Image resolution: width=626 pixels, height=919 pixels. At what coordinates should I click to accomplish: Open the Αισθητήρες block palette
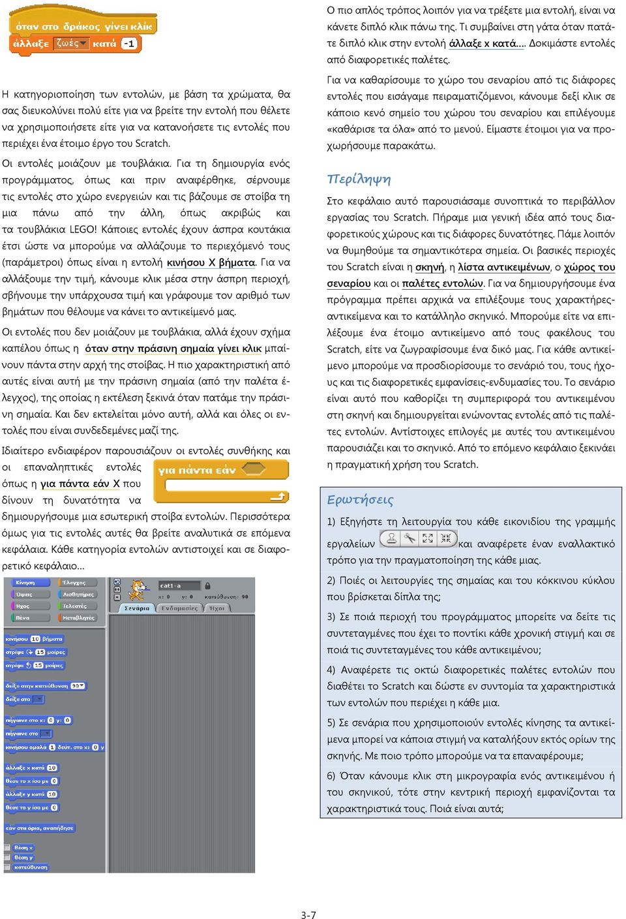(x=77, y=595)
